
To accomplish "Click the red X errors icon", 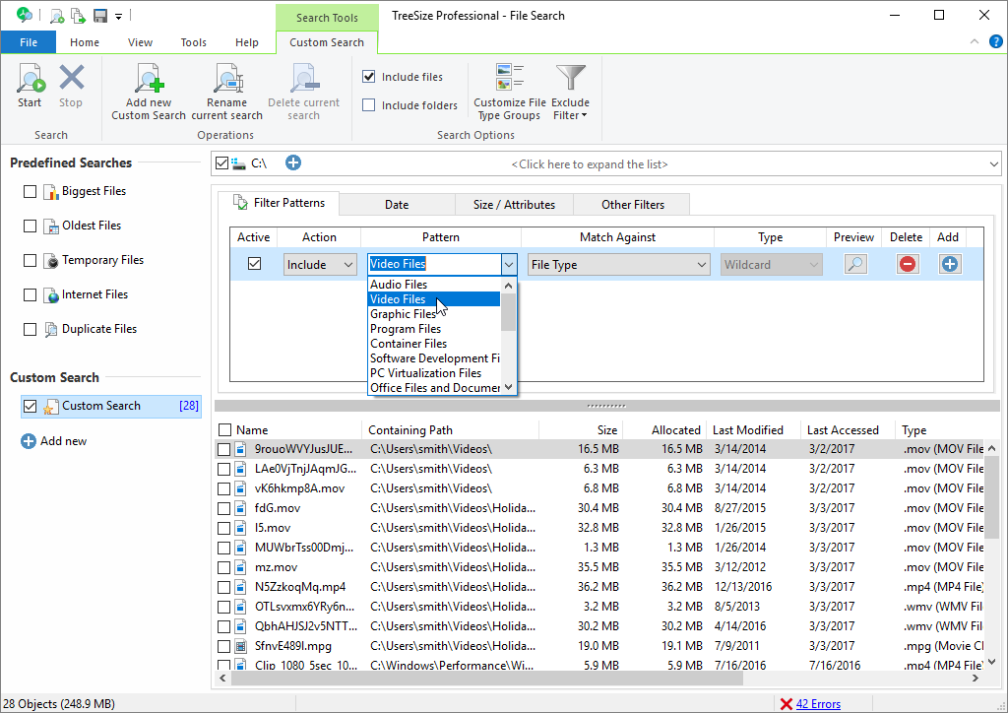I will tap(786, 704).
